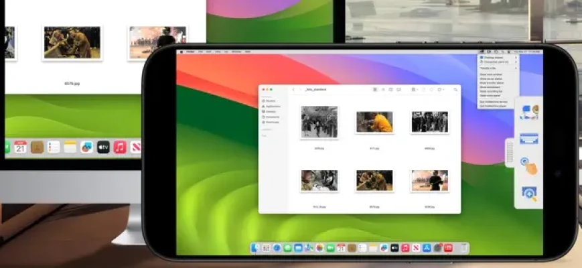Image resolution: width=582 pixels, height=268 pixels.
Task: Click the zoom magnifier icon in side panel
Action: 529,194
